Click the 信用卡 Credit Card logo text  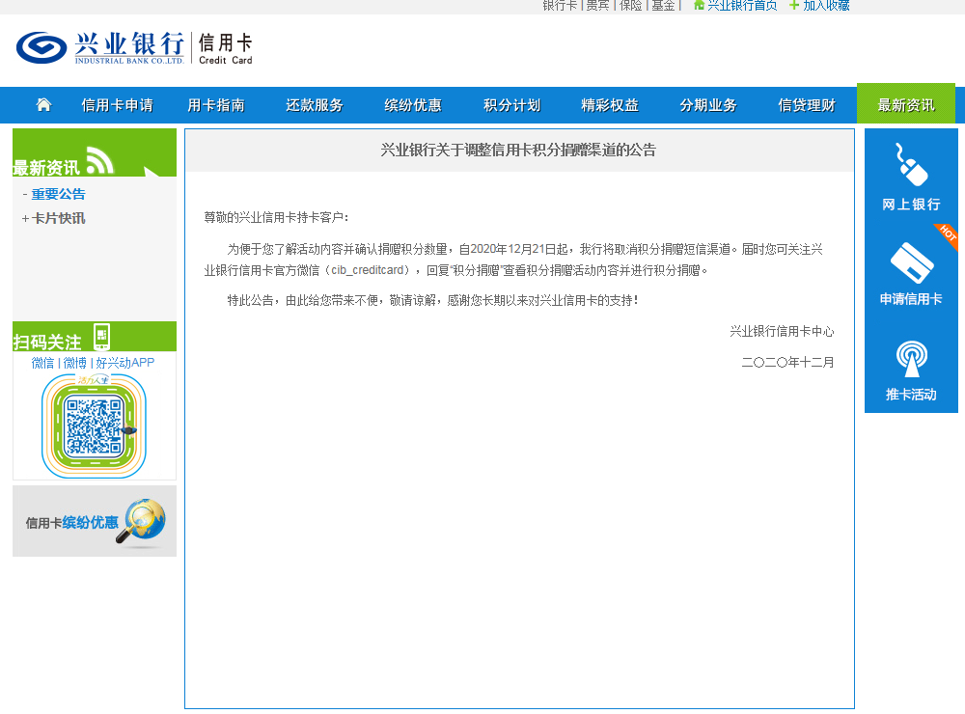click(x=225, y=48)
